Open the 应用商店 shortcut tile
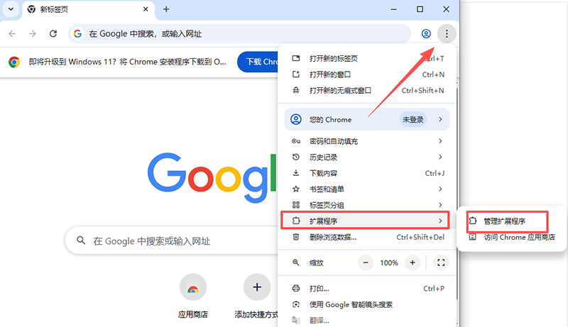Viewport: 568px width, 327px height. click(192, 296)
